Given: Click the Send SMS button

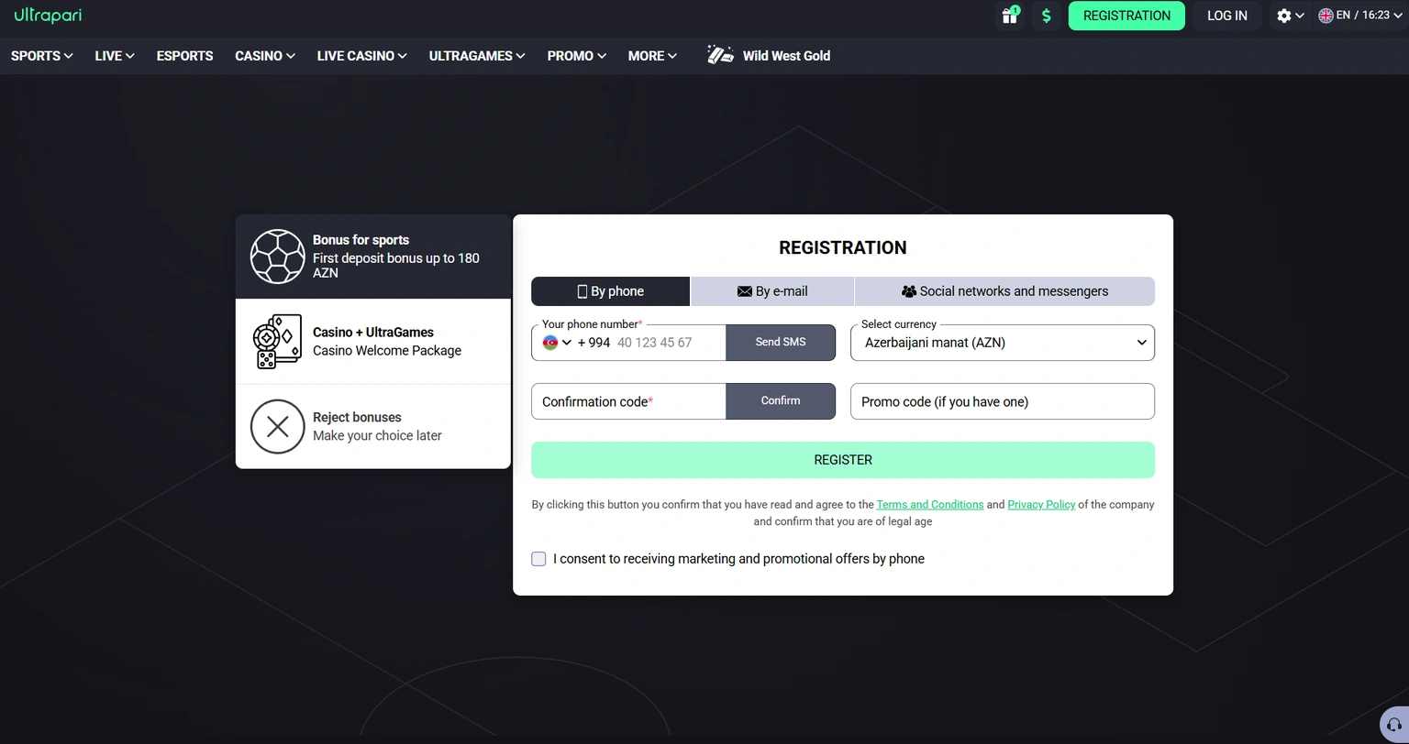Looking at the screenshot, I should click(x=781, y=342).
